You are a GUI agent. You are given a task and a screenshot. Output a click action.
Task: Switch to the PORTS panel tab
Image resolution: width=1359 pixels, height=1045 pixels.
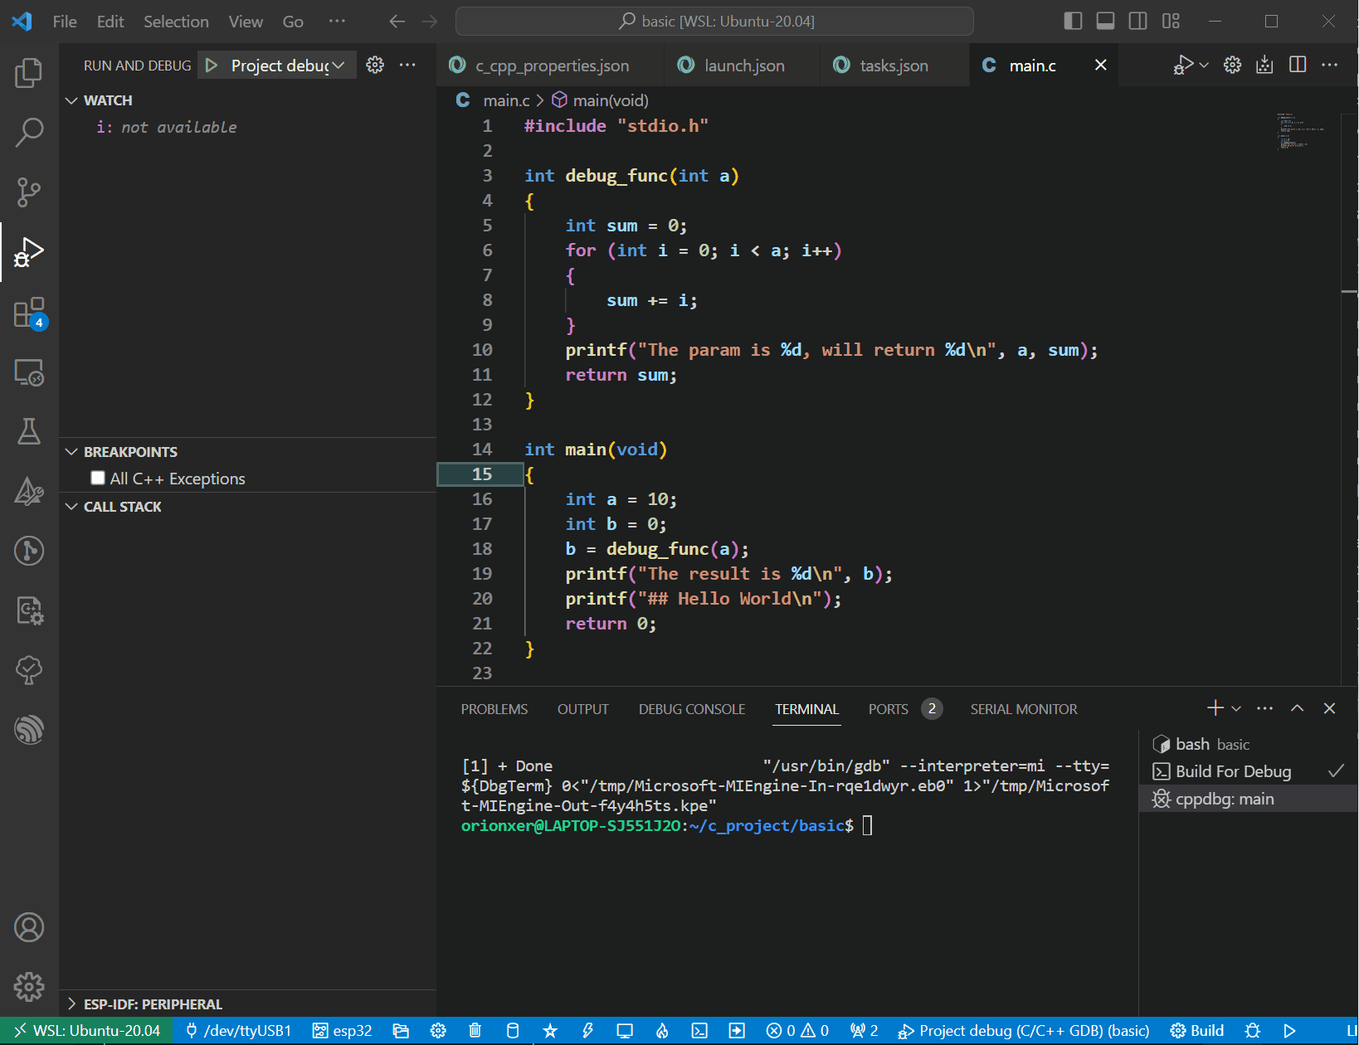click(x=889, y=709)
